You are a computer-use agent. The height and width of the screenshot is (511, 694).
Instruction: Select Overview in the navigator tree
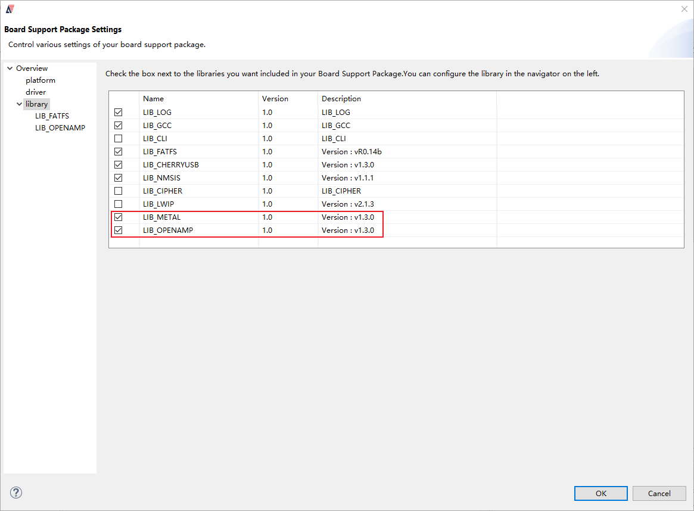32,68
